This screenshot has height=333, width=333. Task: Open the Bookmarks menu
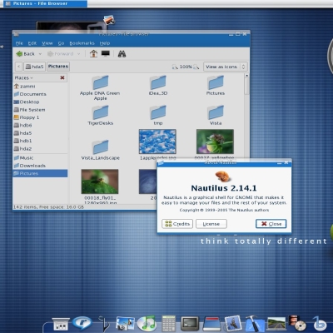(82, 43)
